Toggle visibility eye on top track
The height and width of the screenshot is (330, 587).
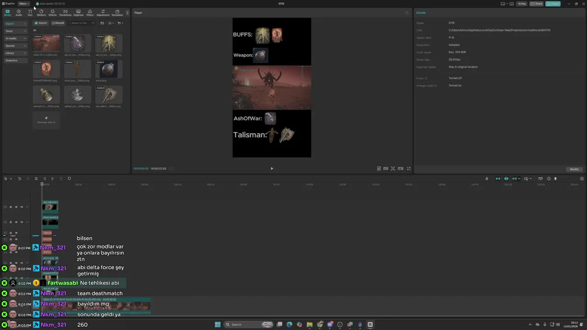(x=16, y=207)
